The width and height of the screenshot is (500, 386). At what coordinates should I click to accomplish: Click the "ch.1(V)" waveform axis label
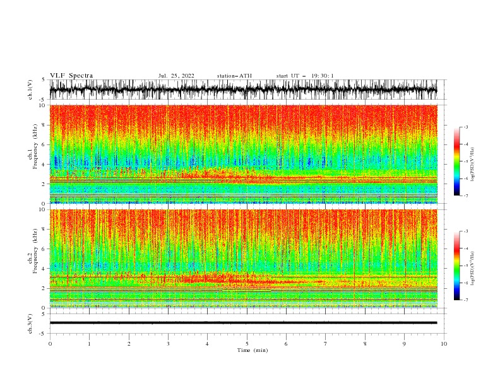[x=30, y=90]
